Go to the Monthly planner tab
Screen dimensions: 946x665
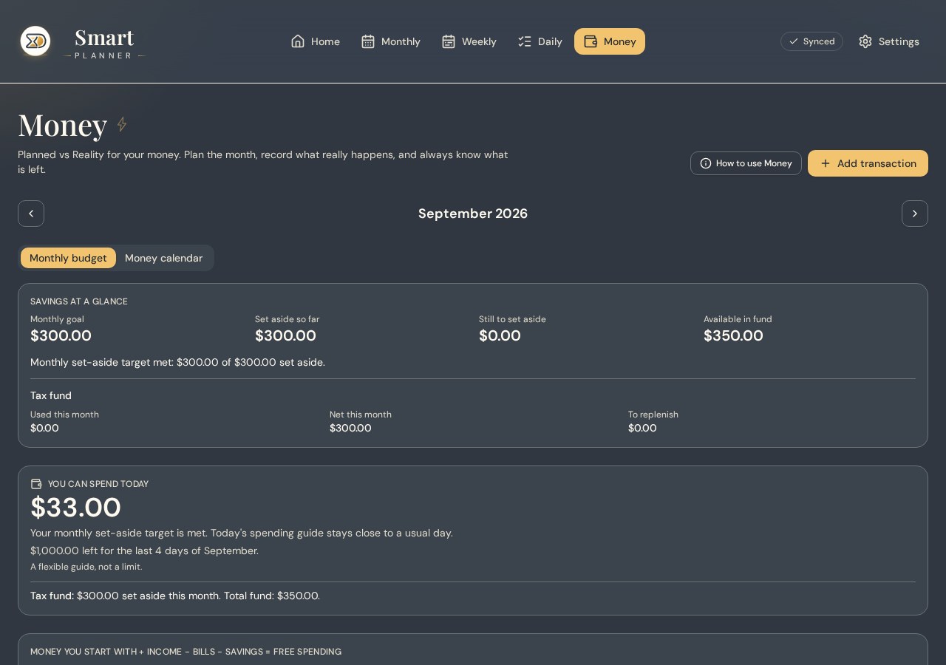click(x=391, y=41)
